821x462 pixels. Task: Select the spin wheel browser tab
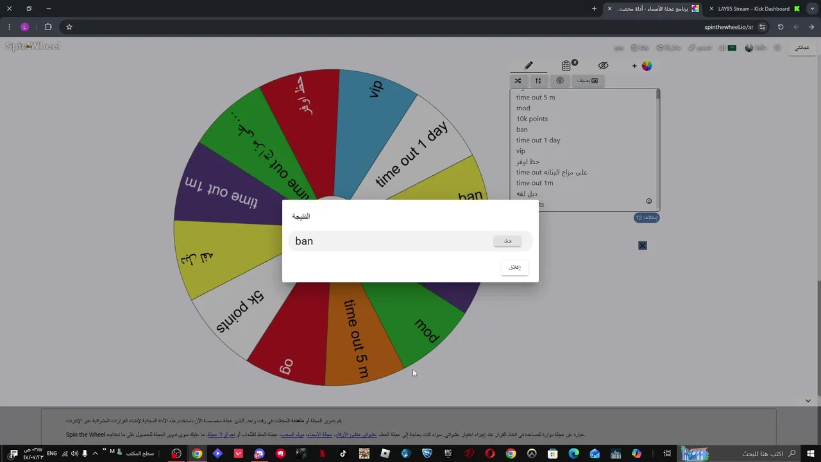click(654, 9)
